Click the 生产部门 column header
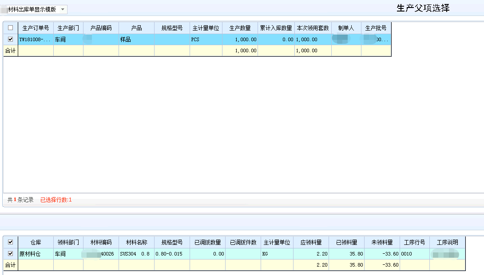Screen dimensions: 484x275 pyautogui.click(x=68, y=28)
